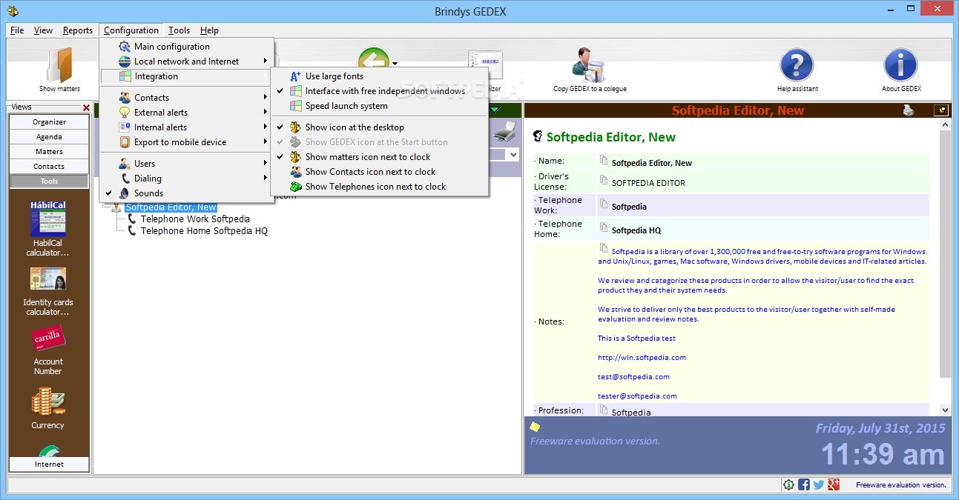959x500 pixels.
Task: Select Telephone Work Softpedia tree row
Action: click(x=195, y=219)
